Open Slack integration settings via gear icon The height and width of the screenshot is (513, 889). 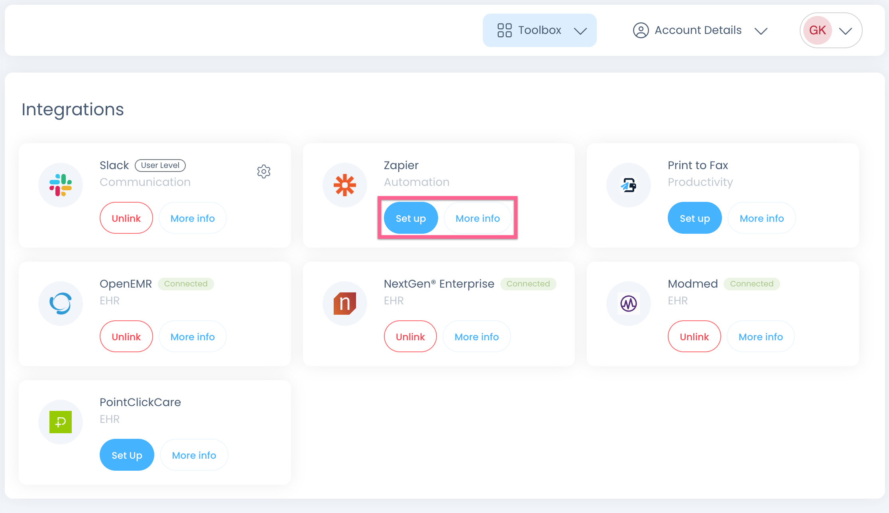(x=264, y=172)
